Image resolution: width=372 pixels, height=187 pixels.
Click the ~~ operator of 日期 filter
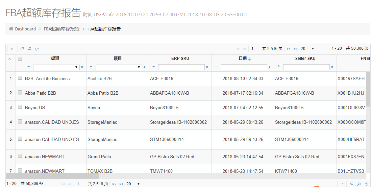(x=216, y=67)
